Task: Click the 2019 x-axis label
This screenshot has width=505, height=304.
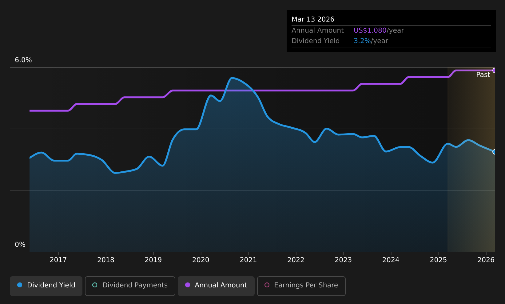Action: (153, 260)
